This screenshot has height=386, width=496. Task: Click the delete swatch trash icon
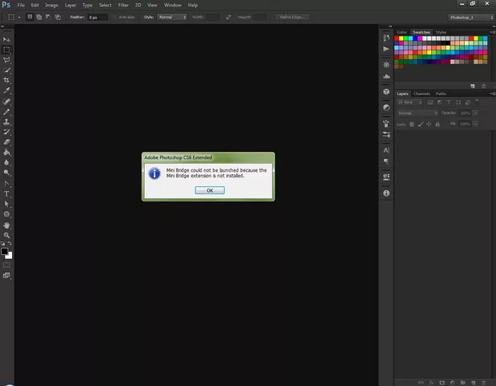point(484,86)
